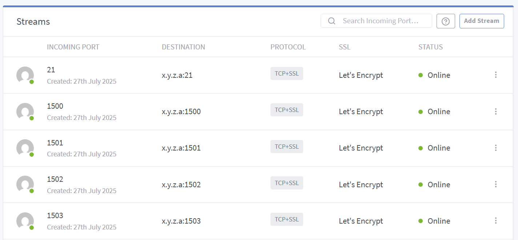Click avatar icon for port 1501 stream

coord(25,148)
